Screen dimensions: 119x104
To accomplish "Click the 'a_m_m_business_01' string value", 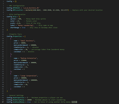I will tap(31, 8).
